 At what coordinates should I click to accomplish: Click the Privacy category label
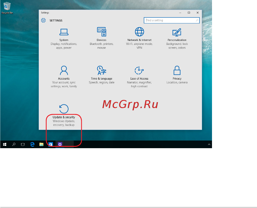click(x=177, y=78)
